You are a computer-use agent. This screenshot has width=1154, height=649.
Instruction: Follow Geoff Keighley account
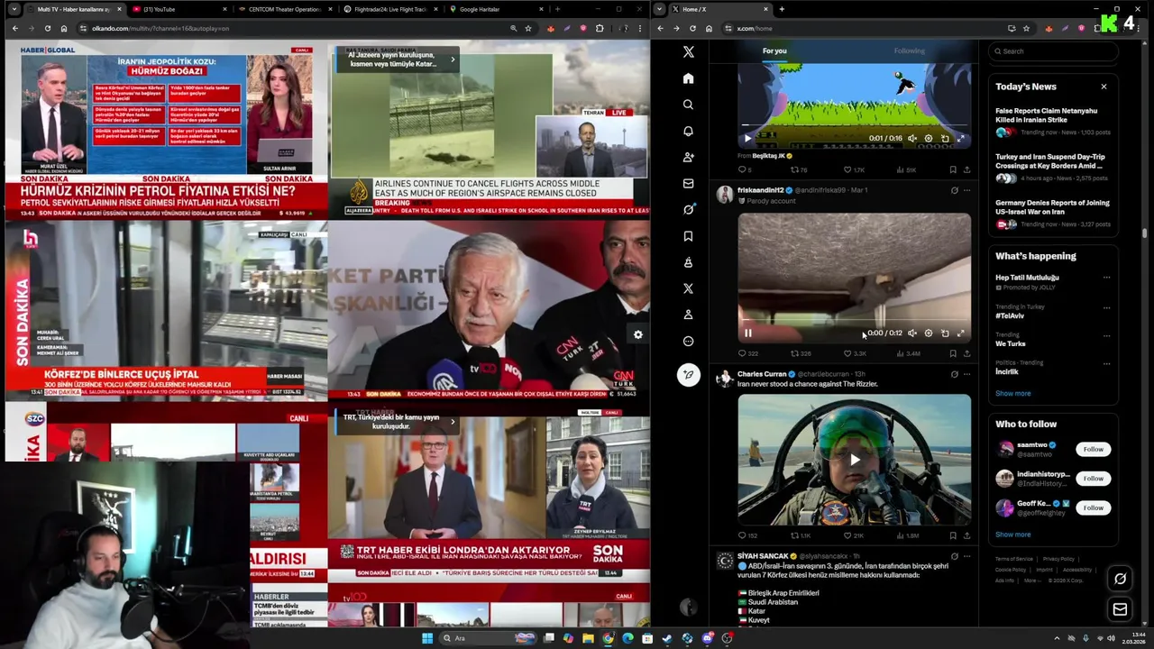coord(1093,507)
